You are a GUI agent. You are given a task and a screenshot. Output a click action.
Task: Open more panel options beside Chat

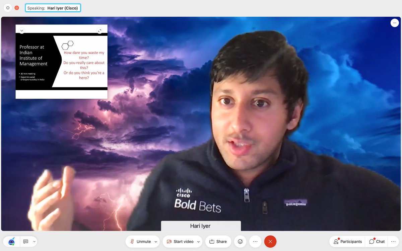[x=394, y=241]
